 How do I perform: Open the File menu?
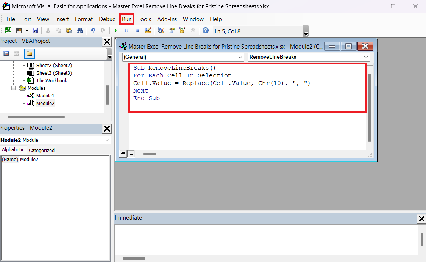(11, 19)
